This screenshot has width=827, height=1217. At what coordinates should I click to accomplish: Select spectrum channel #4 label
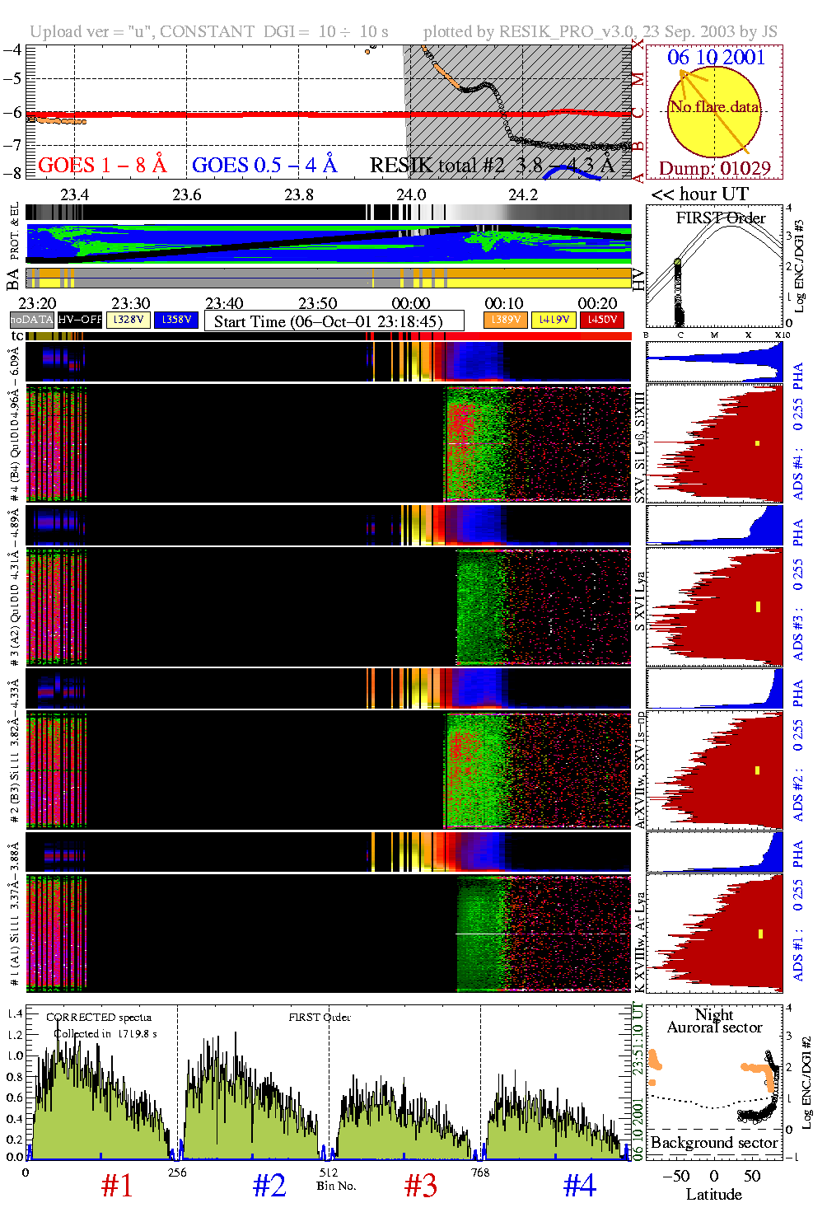coord(580,1187)
